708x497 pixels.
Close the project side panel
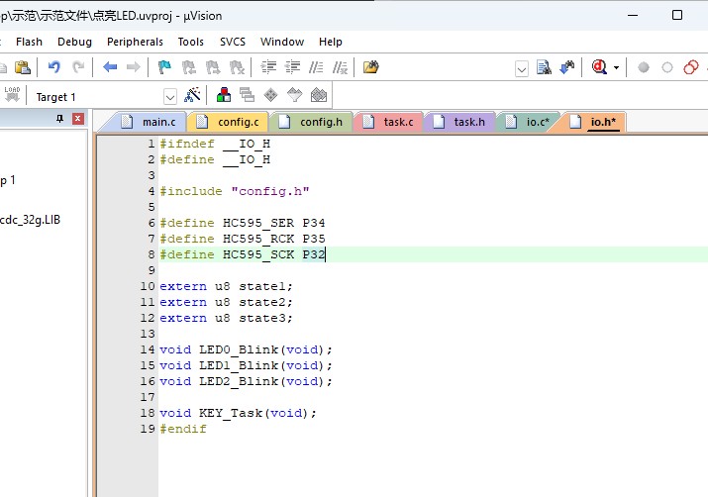tap(78, 119)
